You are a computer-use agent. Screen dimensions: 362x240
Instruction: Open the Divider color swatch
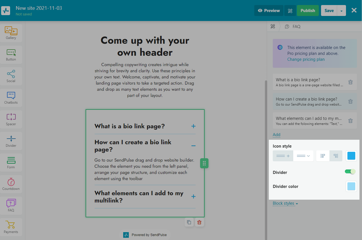351,187
